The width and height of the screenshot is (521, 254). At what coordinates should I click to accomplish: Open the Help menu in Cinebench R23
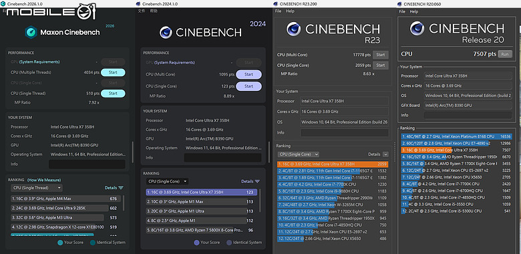[290, 11]
